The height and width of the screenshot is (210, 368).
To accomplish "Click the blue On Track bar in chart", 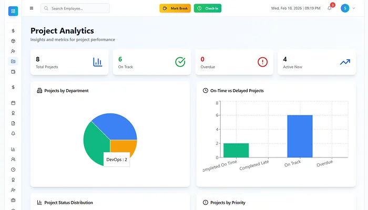I will (x=300, y=136).
